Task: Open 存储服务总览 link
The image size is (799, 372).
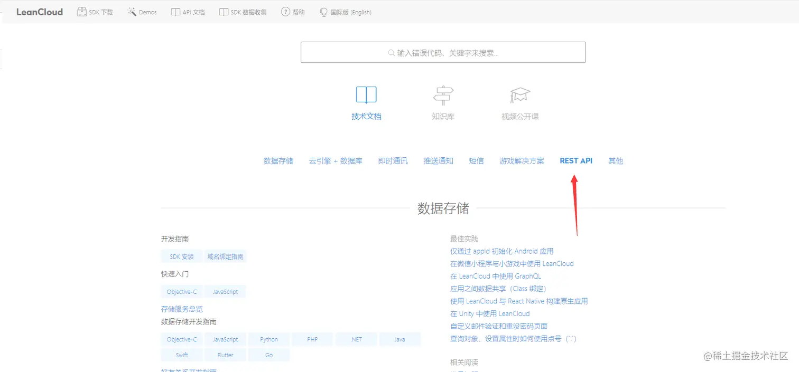Action: click(182, 309)
